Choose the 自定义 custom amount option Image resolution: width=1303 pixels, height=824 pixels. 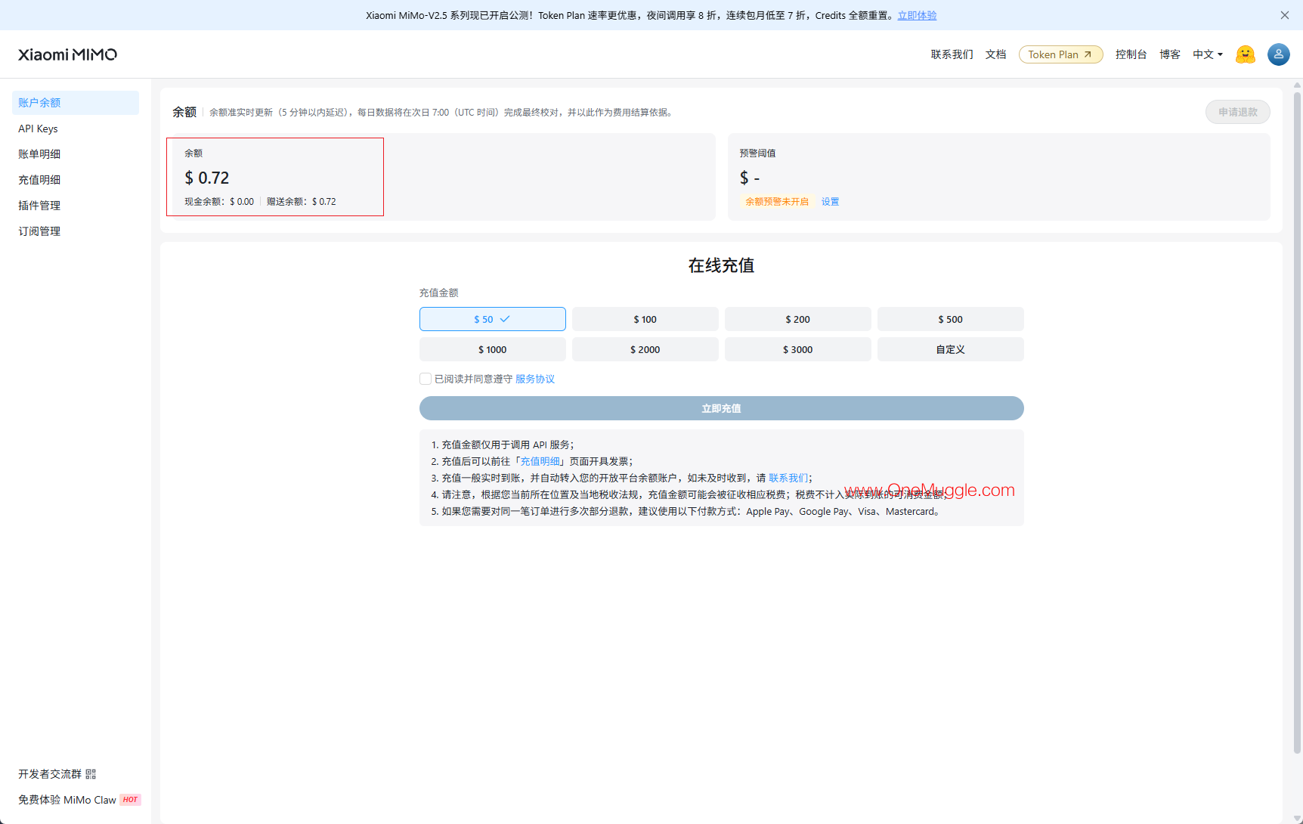950,349
